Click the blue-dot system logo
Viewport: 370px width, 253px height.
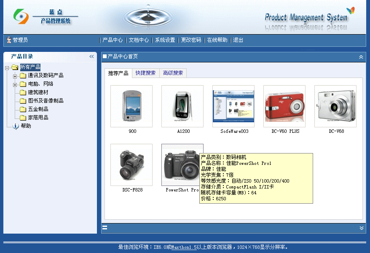[21, 16]
